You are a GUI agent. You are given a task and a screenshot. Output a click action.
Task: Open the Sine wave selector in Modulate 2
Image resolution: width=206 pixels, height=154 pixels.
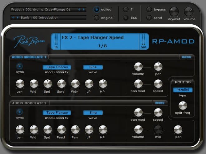tap(93, 113)
